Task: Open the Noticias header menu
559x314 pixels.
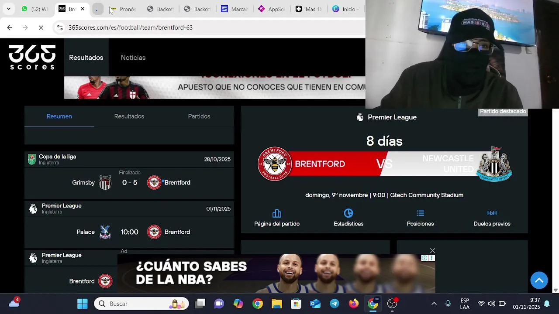Action: [133, 58]
